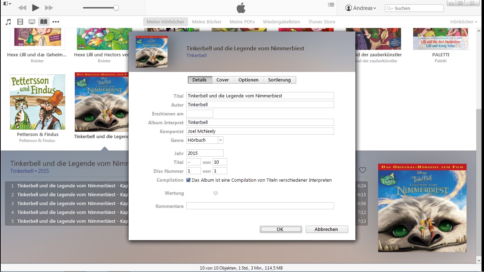Click into the Kommentare text field
The height and width of the screenshot is (272, 484).
coord(260,206)
